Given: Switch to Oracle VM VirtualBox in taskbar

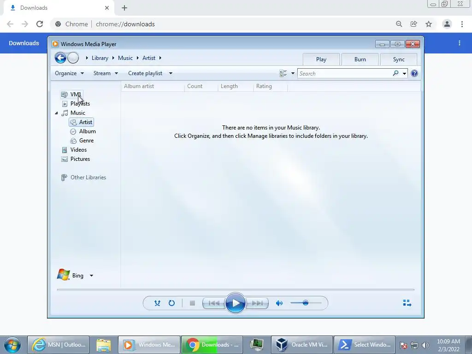Looking at the screenshot, I should [302, 345].
